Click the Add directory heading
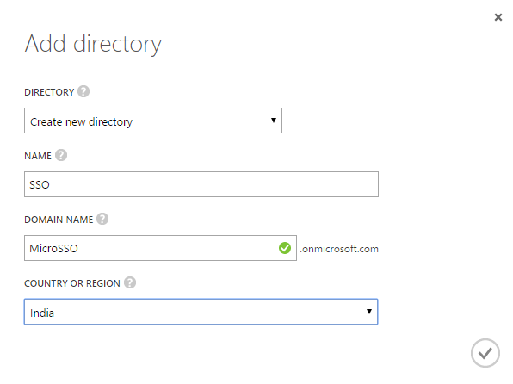 click(93, 44)
